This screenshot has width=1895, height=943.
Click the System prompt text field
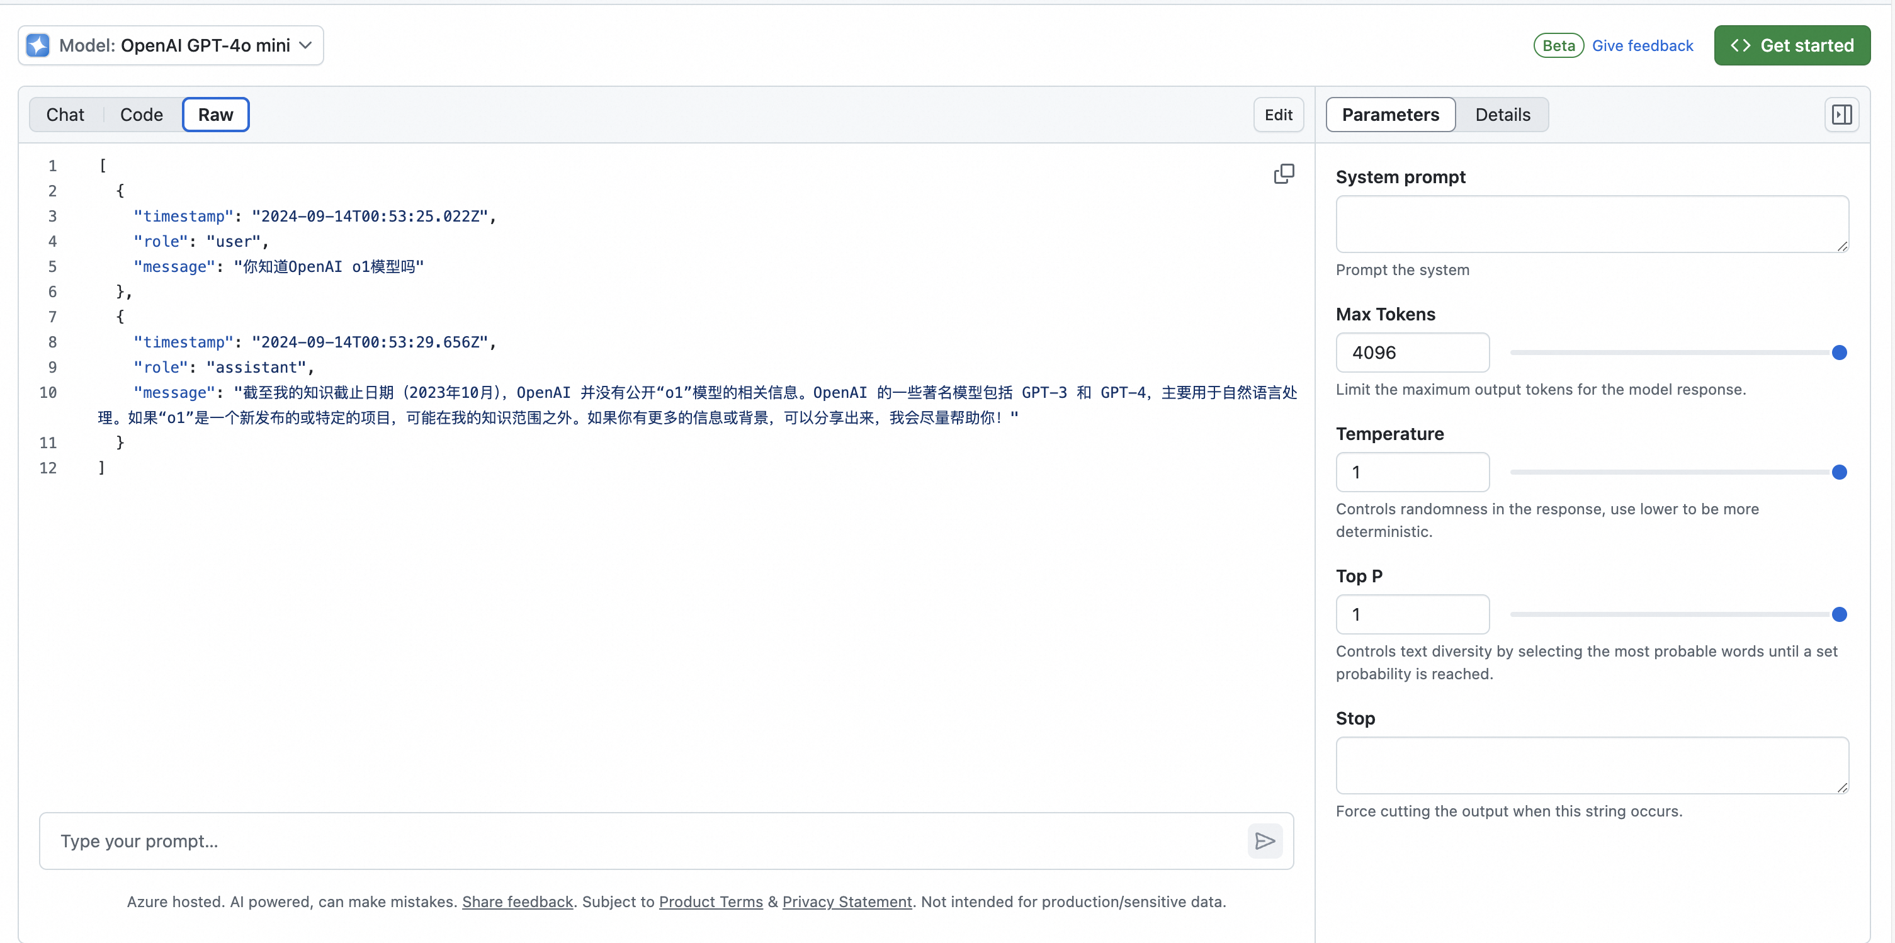(x=1591, y=223)
